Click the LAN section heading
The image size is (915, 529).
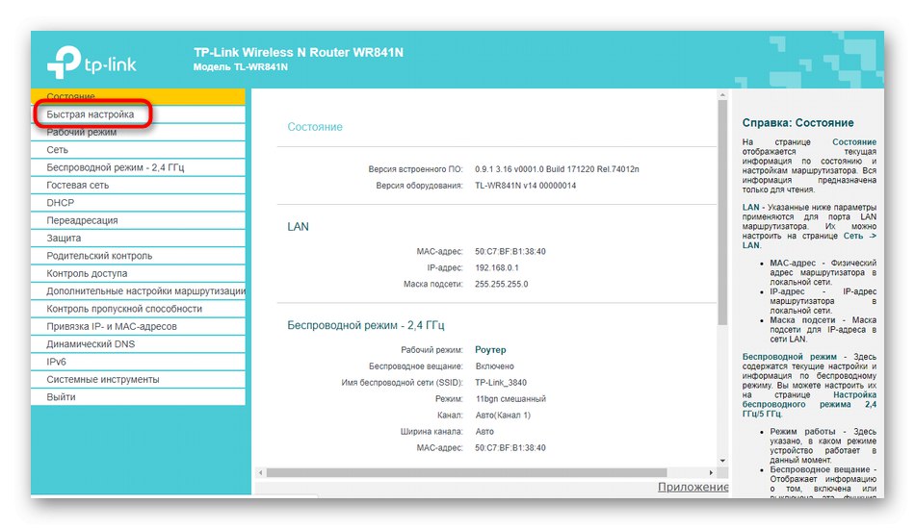tap(298, 227)
